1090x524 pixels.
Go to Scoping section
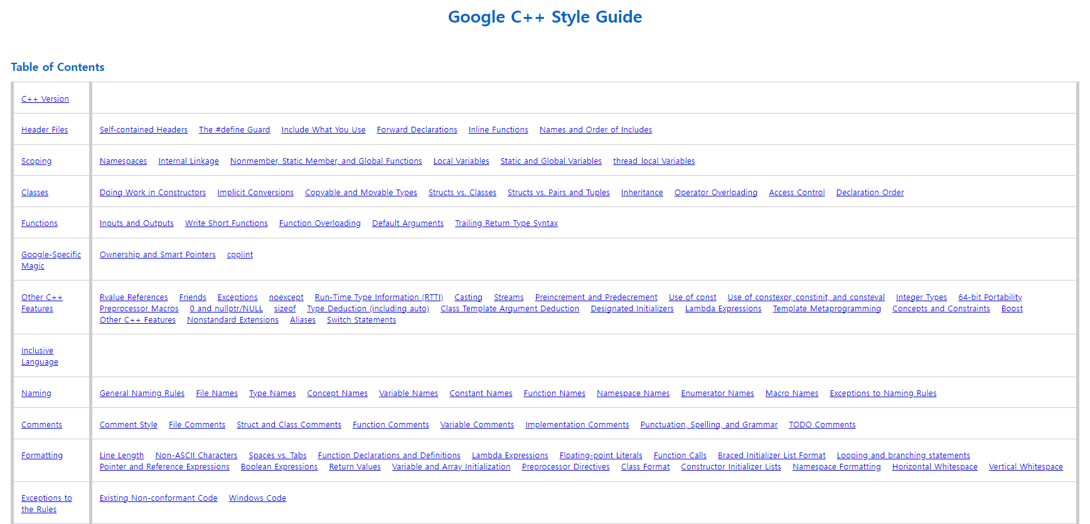click(x=36, y=161)
